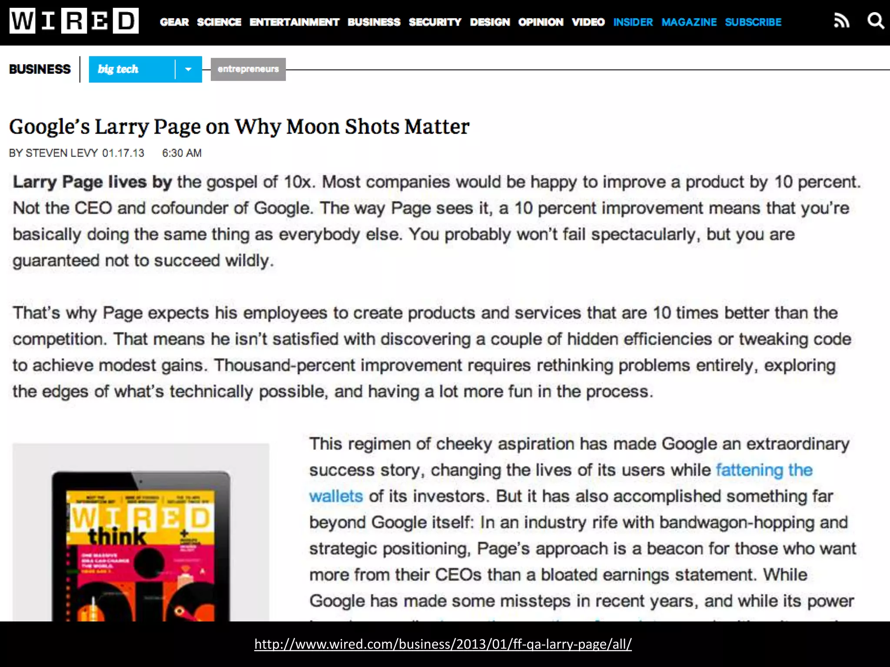Image resolution: width=890 pixels, height=667 pixels.
Task: Click the SUBSCRIBE link
Action: click(x=753, y=22)
